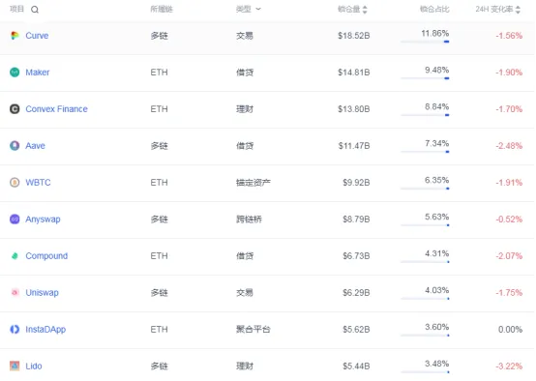Click the Convex Finance black logo icon
Image resolution: width=536 pixels, height=381 pixels.
tap(15, 109)
